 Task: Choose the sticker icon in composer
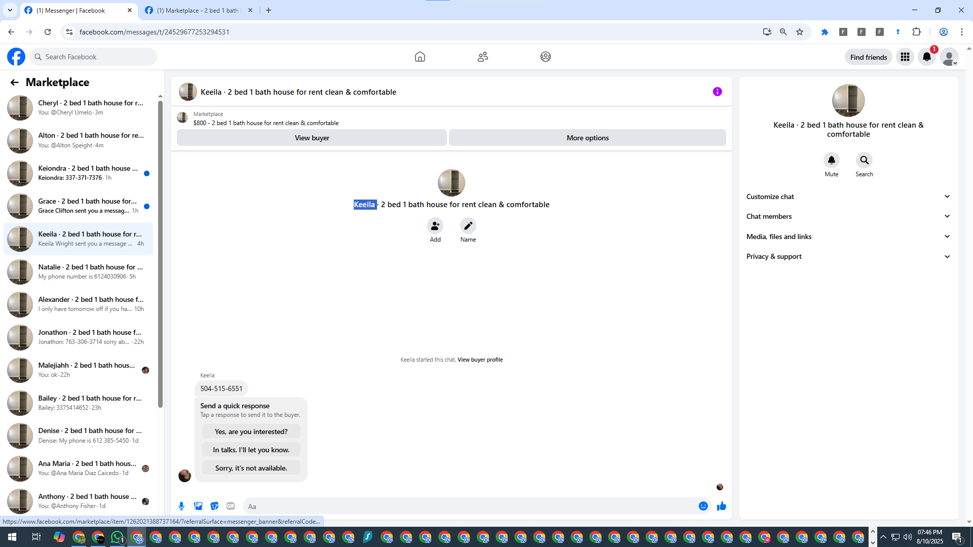tap(214, 506)
